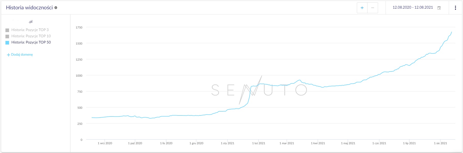The height and width of the screenshot is (153, 463).
Task: Zoom out with the minus button
Action: coord(373,8)
